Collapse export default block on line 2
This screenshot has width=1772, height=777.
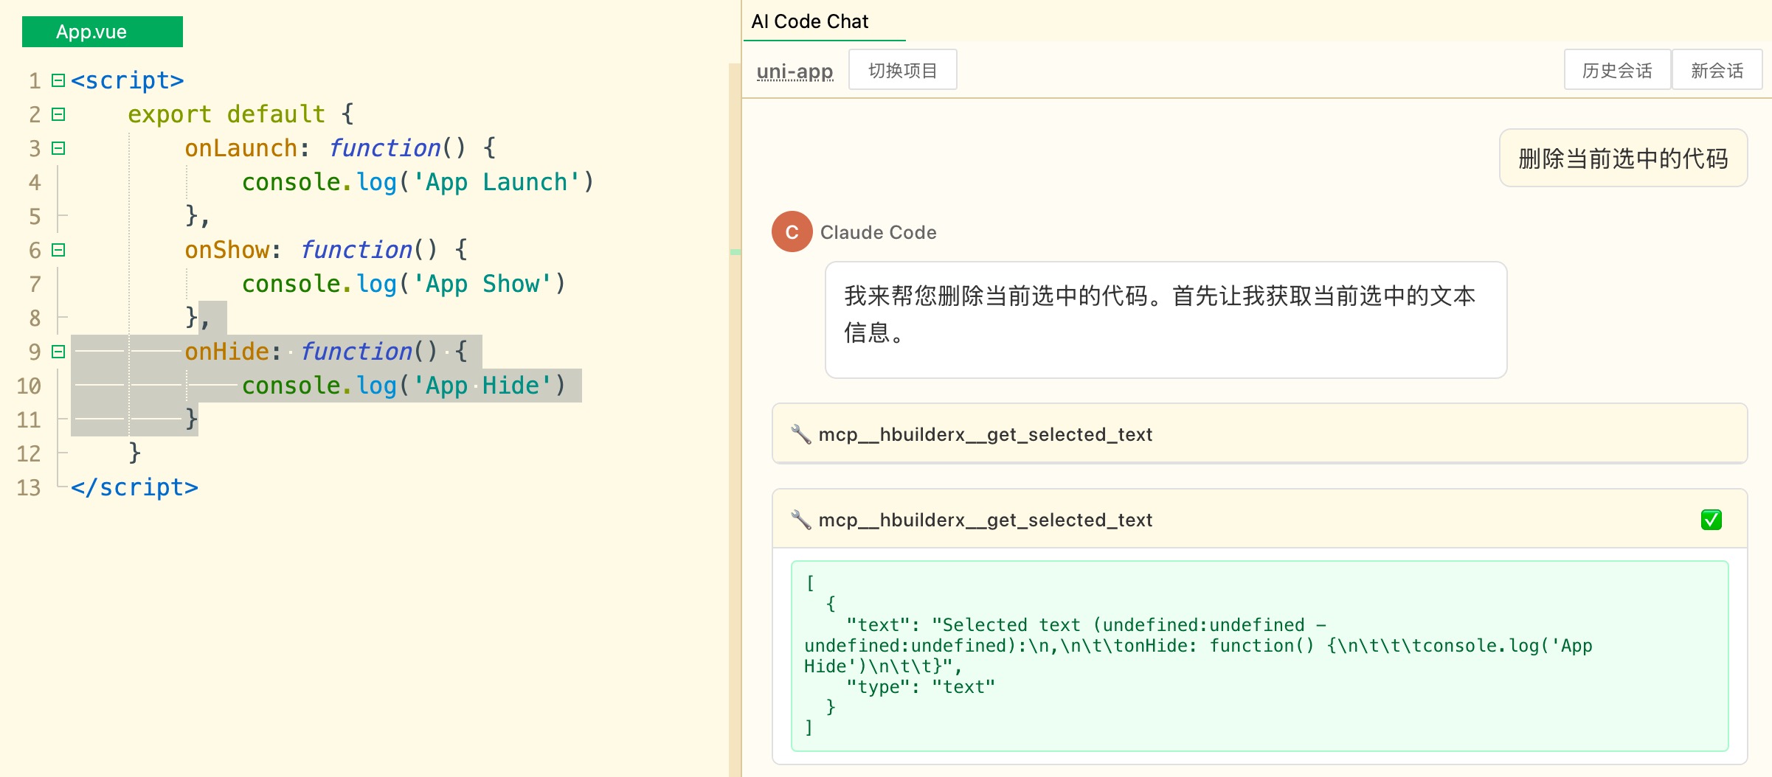coord(58,114)
